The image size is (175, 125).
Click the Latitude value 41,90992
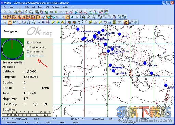tap(30, 71)
